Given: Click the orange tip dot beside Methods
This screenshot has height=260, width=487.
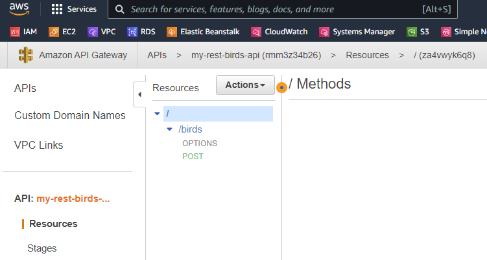Looking at the screenshot, I should click(x=281, y=88).
